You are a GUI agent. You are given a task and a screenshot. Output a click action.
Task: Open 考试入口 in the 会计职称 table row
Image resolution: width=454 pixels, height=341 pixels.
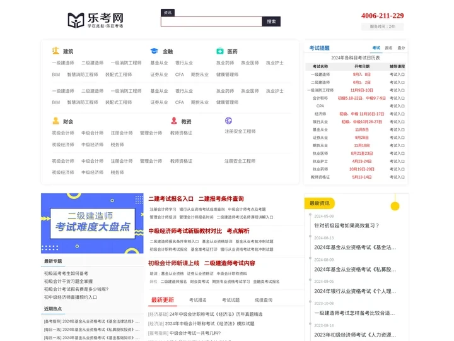(397, 98)
